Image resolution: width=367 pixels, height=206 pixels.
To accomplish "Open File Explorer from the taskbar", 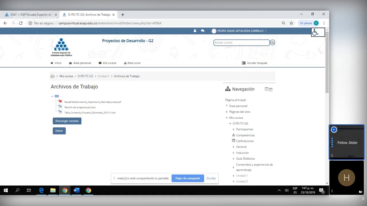I will (53, 190).
